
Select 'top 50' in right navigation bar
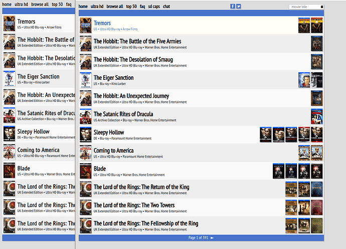[131, 7]
